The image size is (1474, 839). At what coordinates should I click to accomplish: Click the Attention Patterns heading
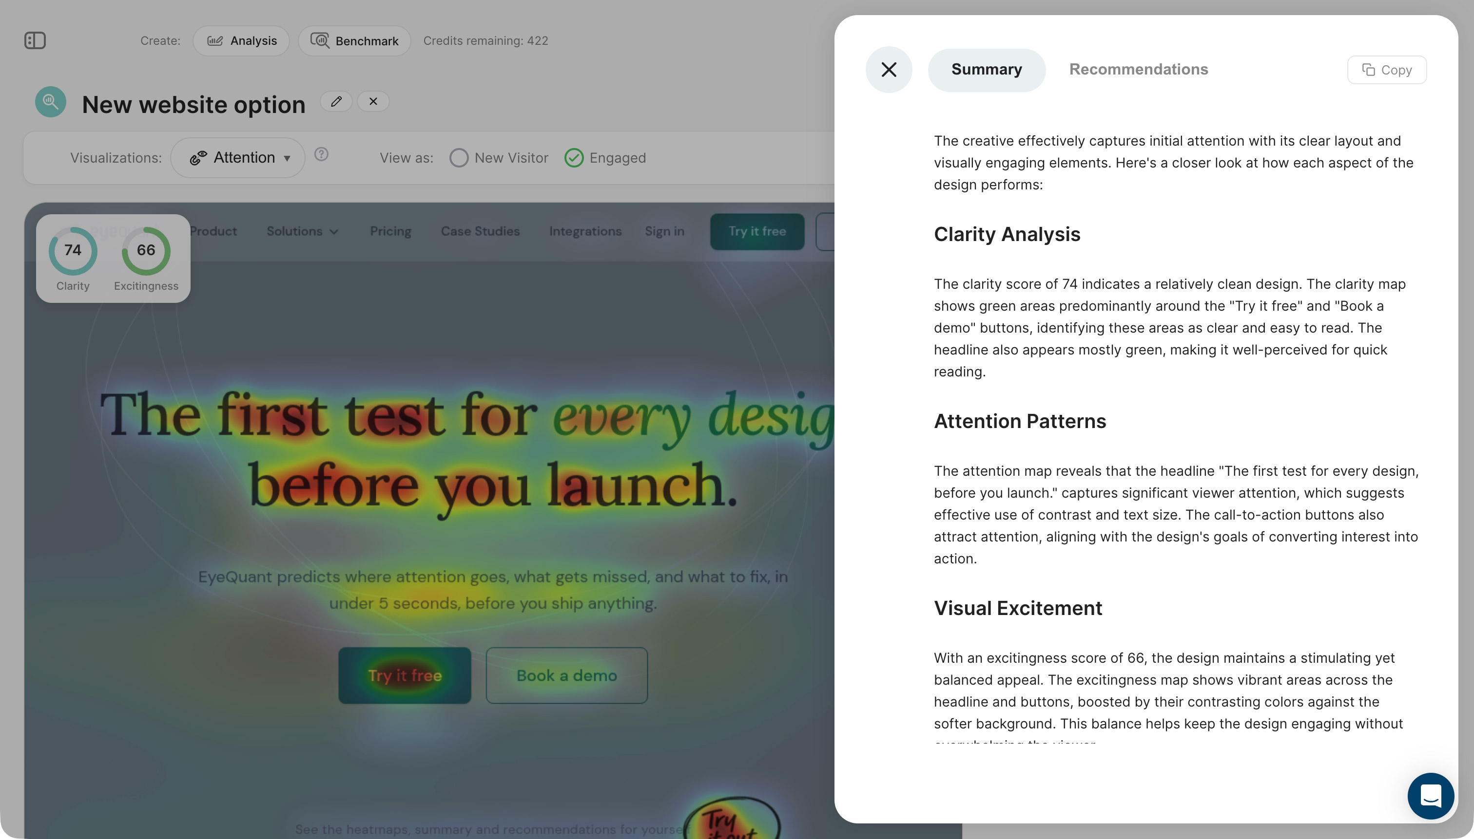click(x=1020, y=421)
